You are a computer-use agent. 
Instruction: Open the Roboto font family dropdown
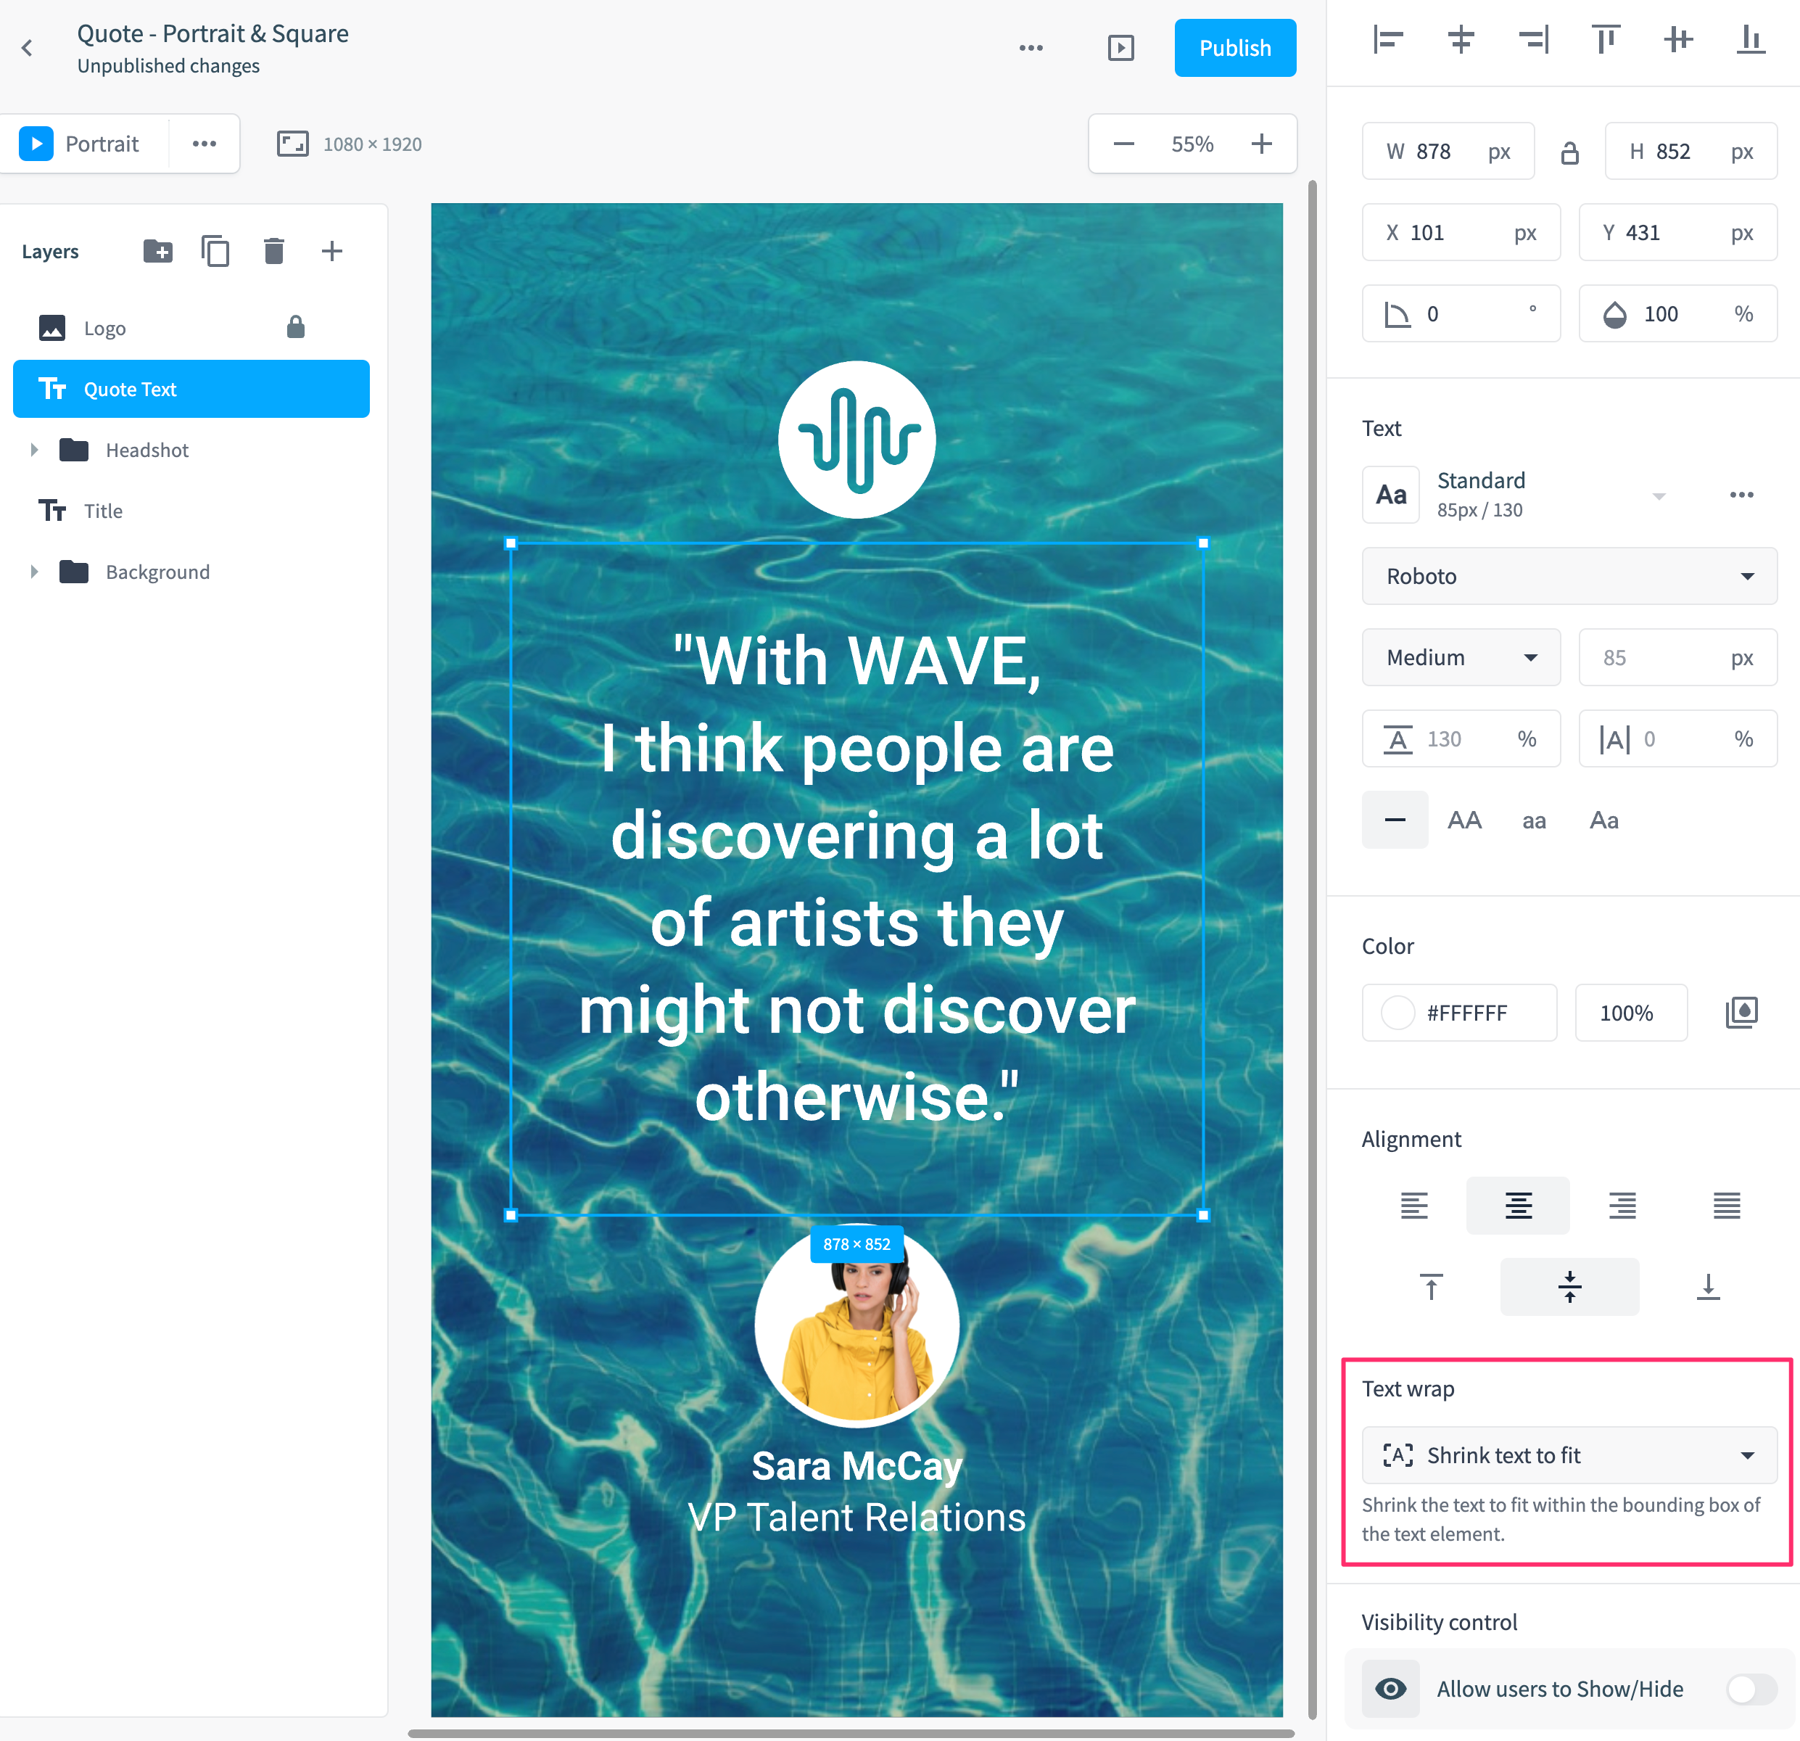(1569, 576)
